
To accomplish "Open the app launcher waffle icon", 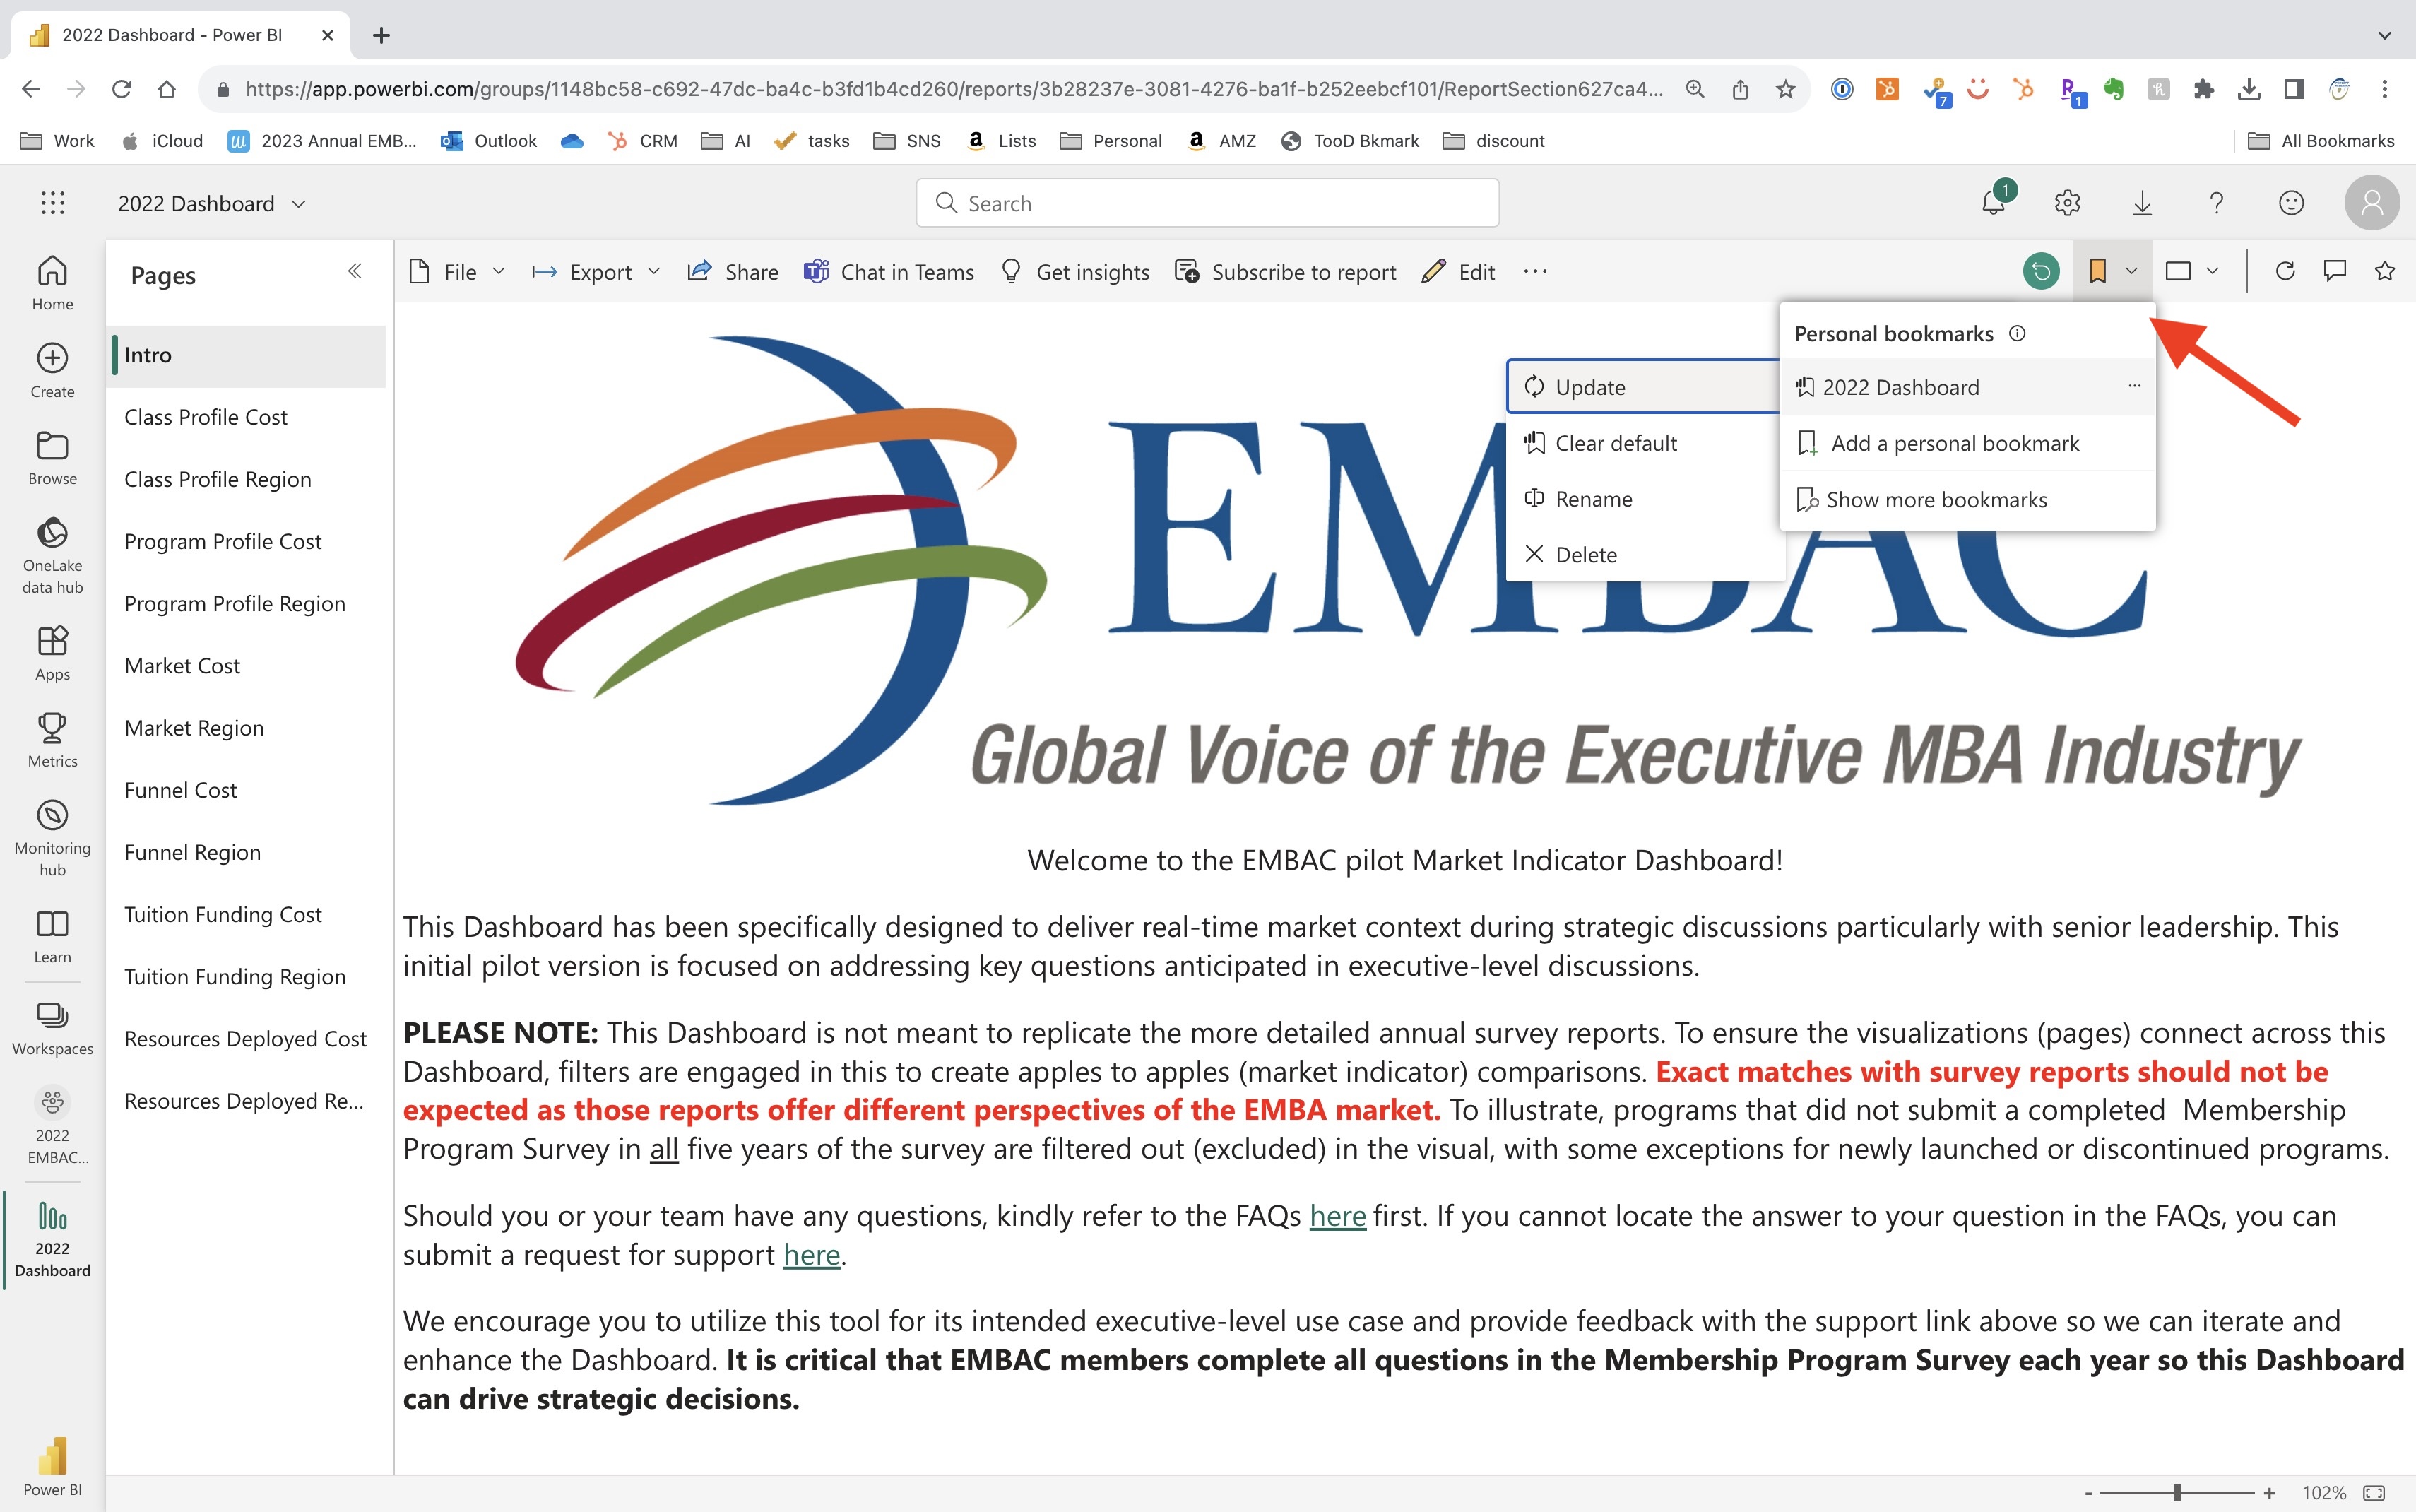I will (x=53, y=203).
